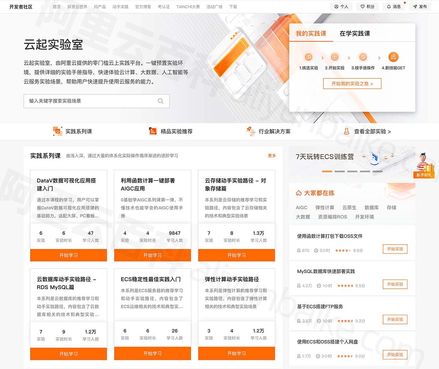Open 个人 profile button
Image resolution: width=439 pixels, height=369 pixels.
(x=341, y=7)
